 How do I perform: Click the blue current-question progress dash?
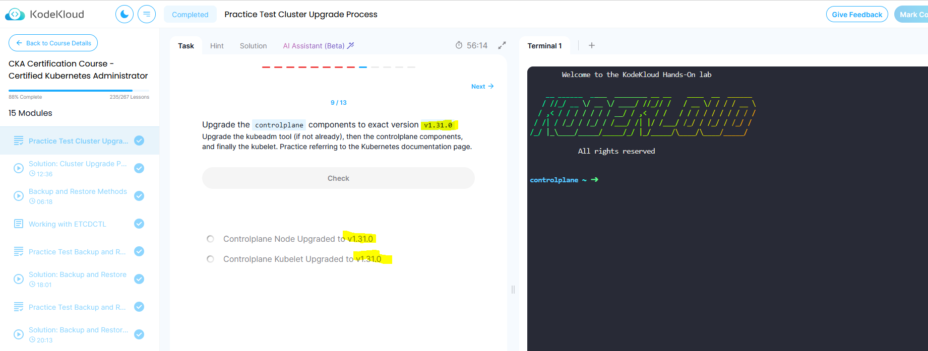(363, 67)
